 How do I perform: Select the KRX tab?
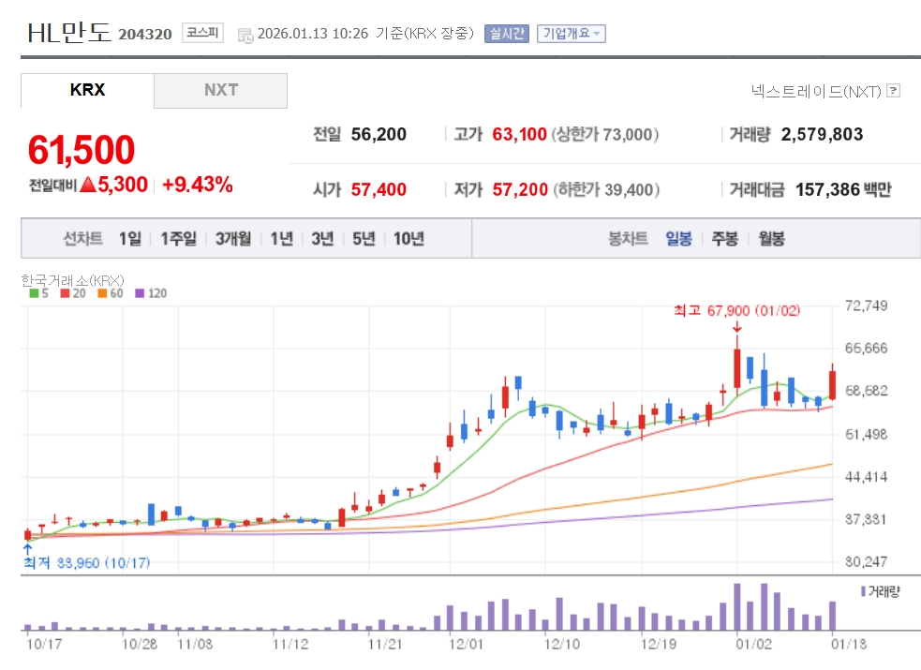tap(87, 91)
